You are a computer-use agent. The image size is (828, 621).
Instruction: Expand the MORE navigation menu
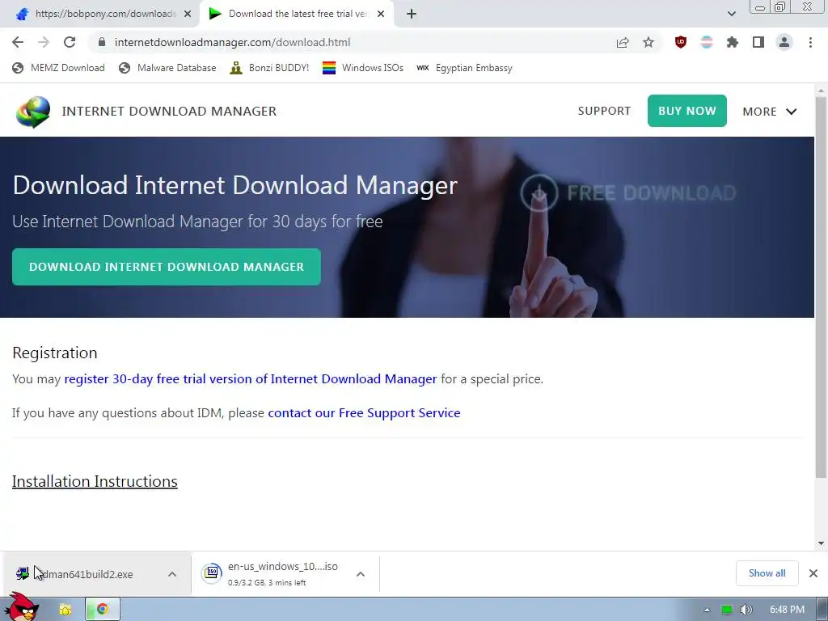click(770, 112)
